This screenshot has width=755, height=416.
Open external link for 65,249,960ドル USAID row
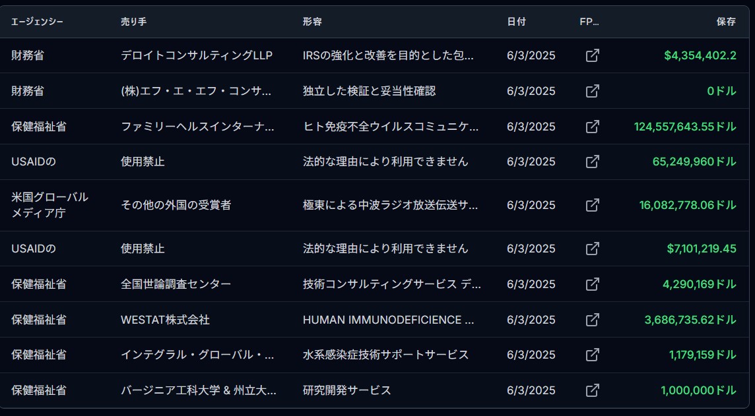point(592,162)
